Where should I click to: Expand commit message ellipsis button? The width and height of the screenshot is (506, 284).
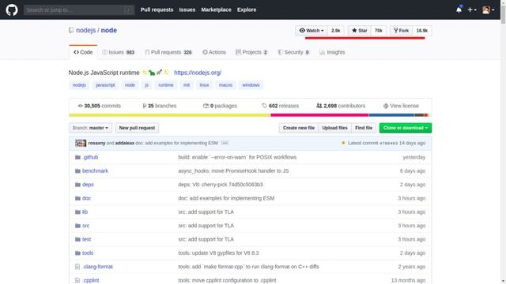225,143
